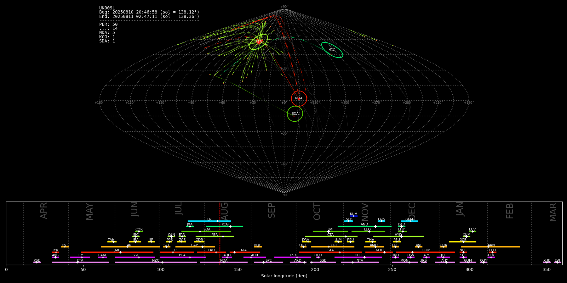Click the CAP shower bar
The height and width of the screenshot is (283, 567).
(195, 247)
